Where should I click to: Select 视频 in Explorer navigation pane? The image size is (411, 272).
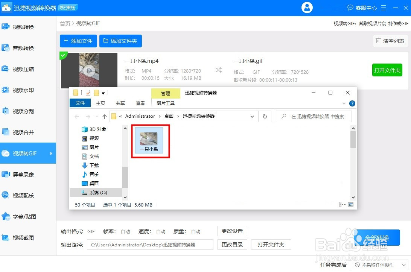[91, 138]
